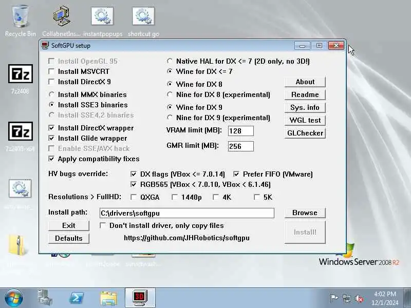Open Windows Explorer from taskbar
Viewport: 411px width, 308px height.
(108, 298)
